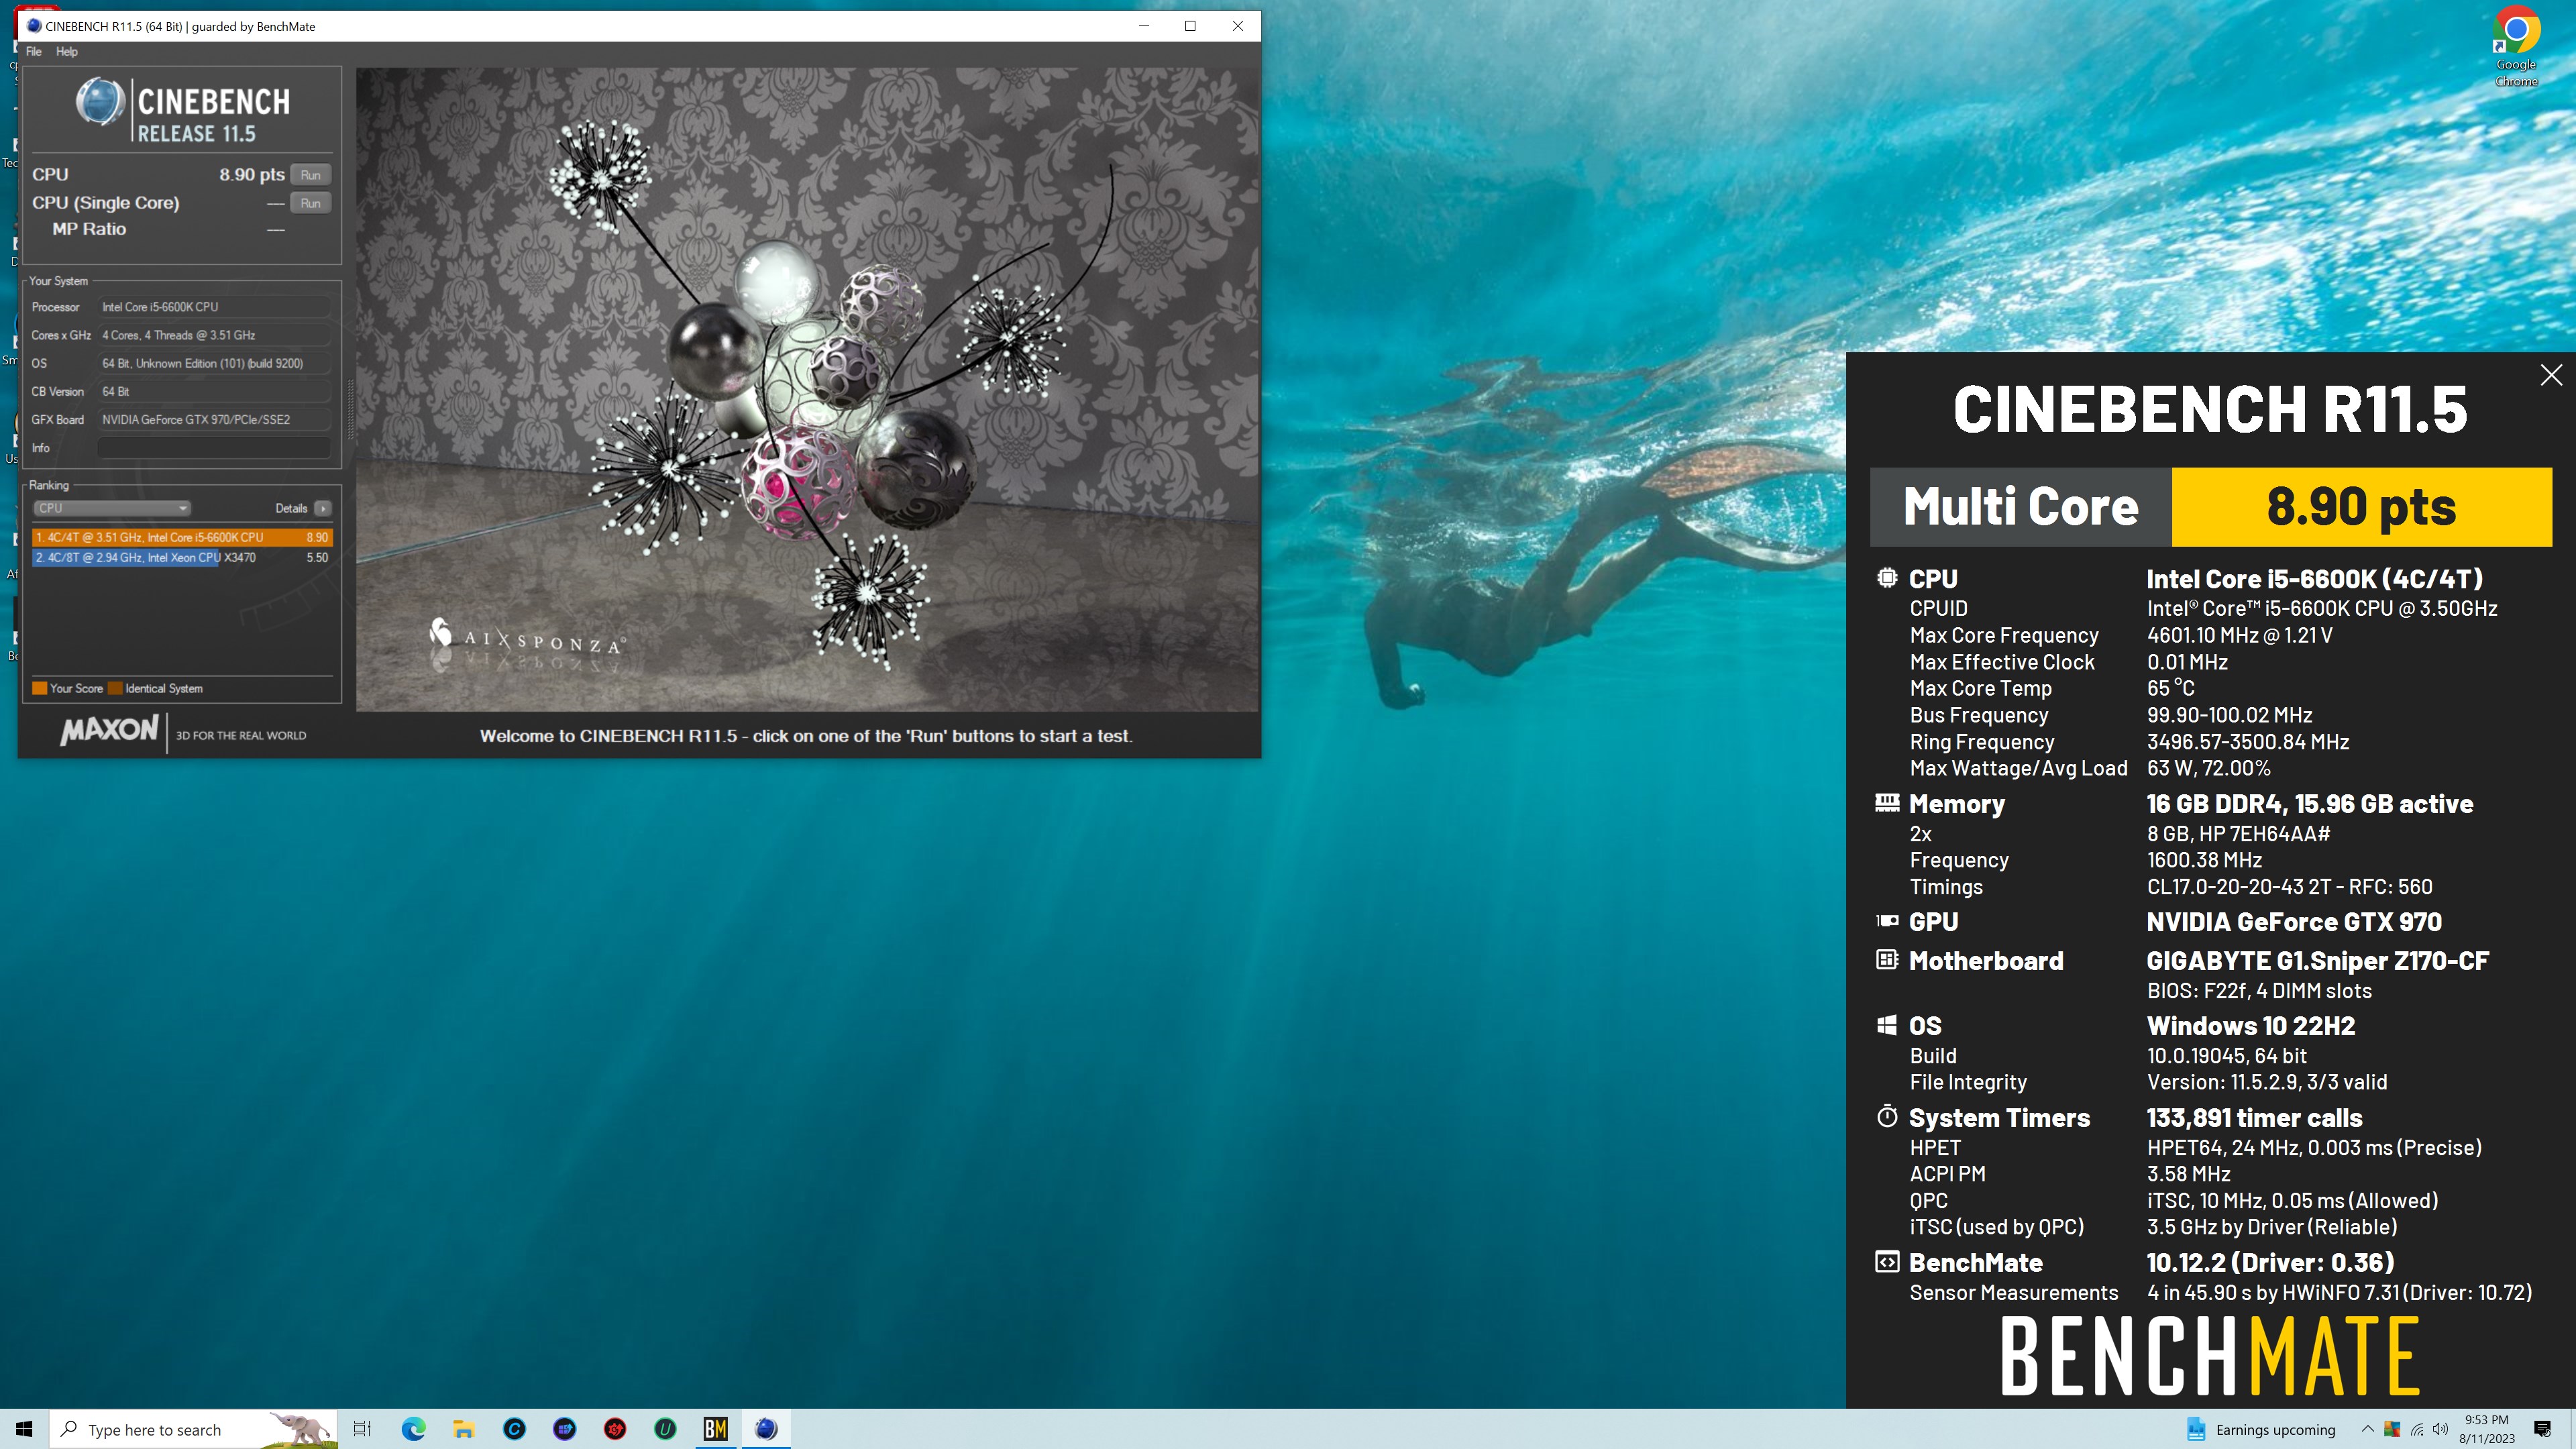The image size is (2576, 1449).
Task: Close the BenchMate result panel
Action: 2551,375
